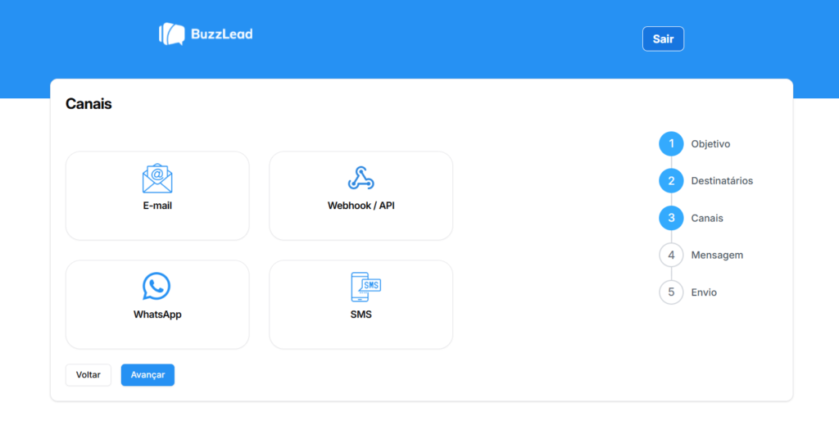This screenshot has width=839, height=430.
Task: Pick the SMS phone icon
Action: tap(365, 287)
